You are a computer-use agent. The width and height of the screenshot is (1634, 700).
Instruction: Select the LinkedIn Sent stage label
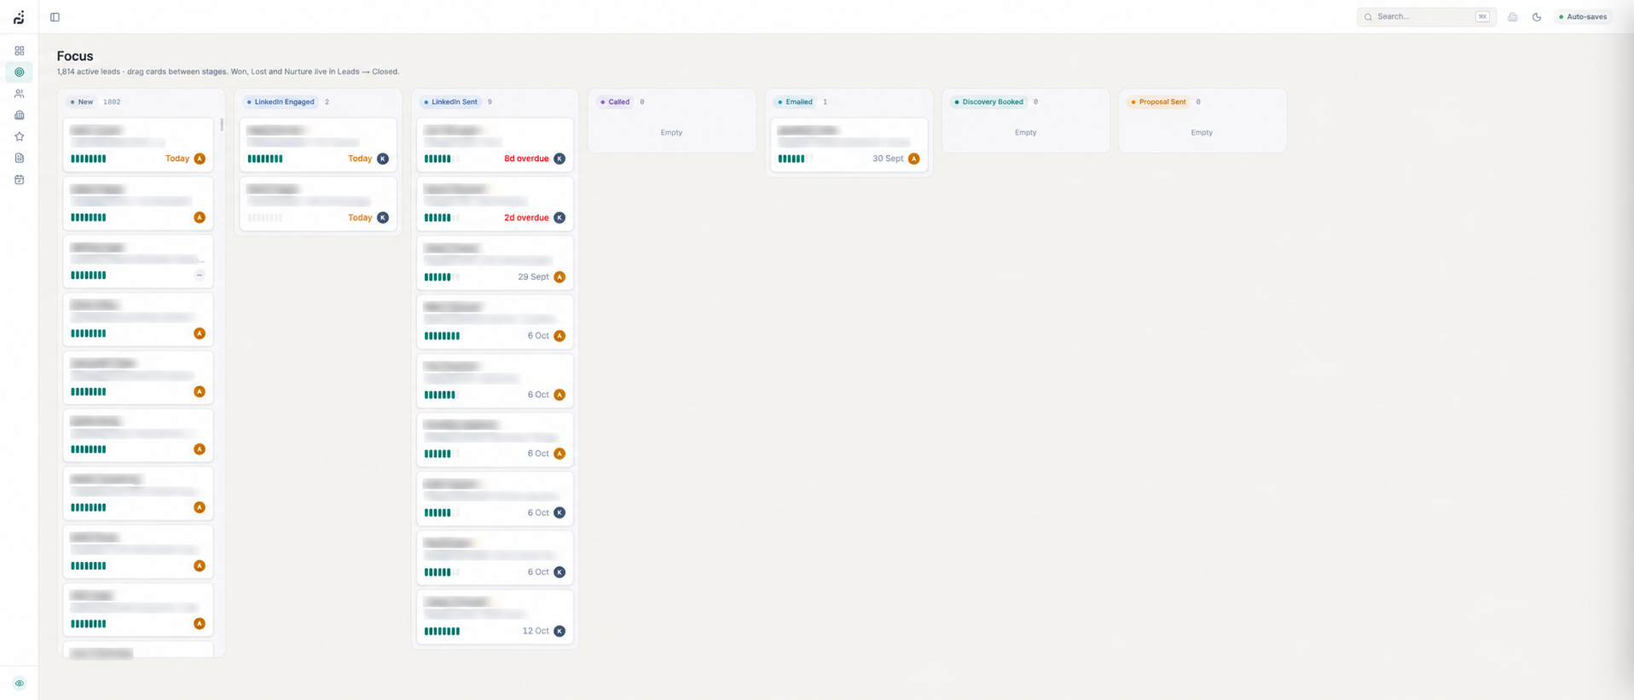click(450, 102)
